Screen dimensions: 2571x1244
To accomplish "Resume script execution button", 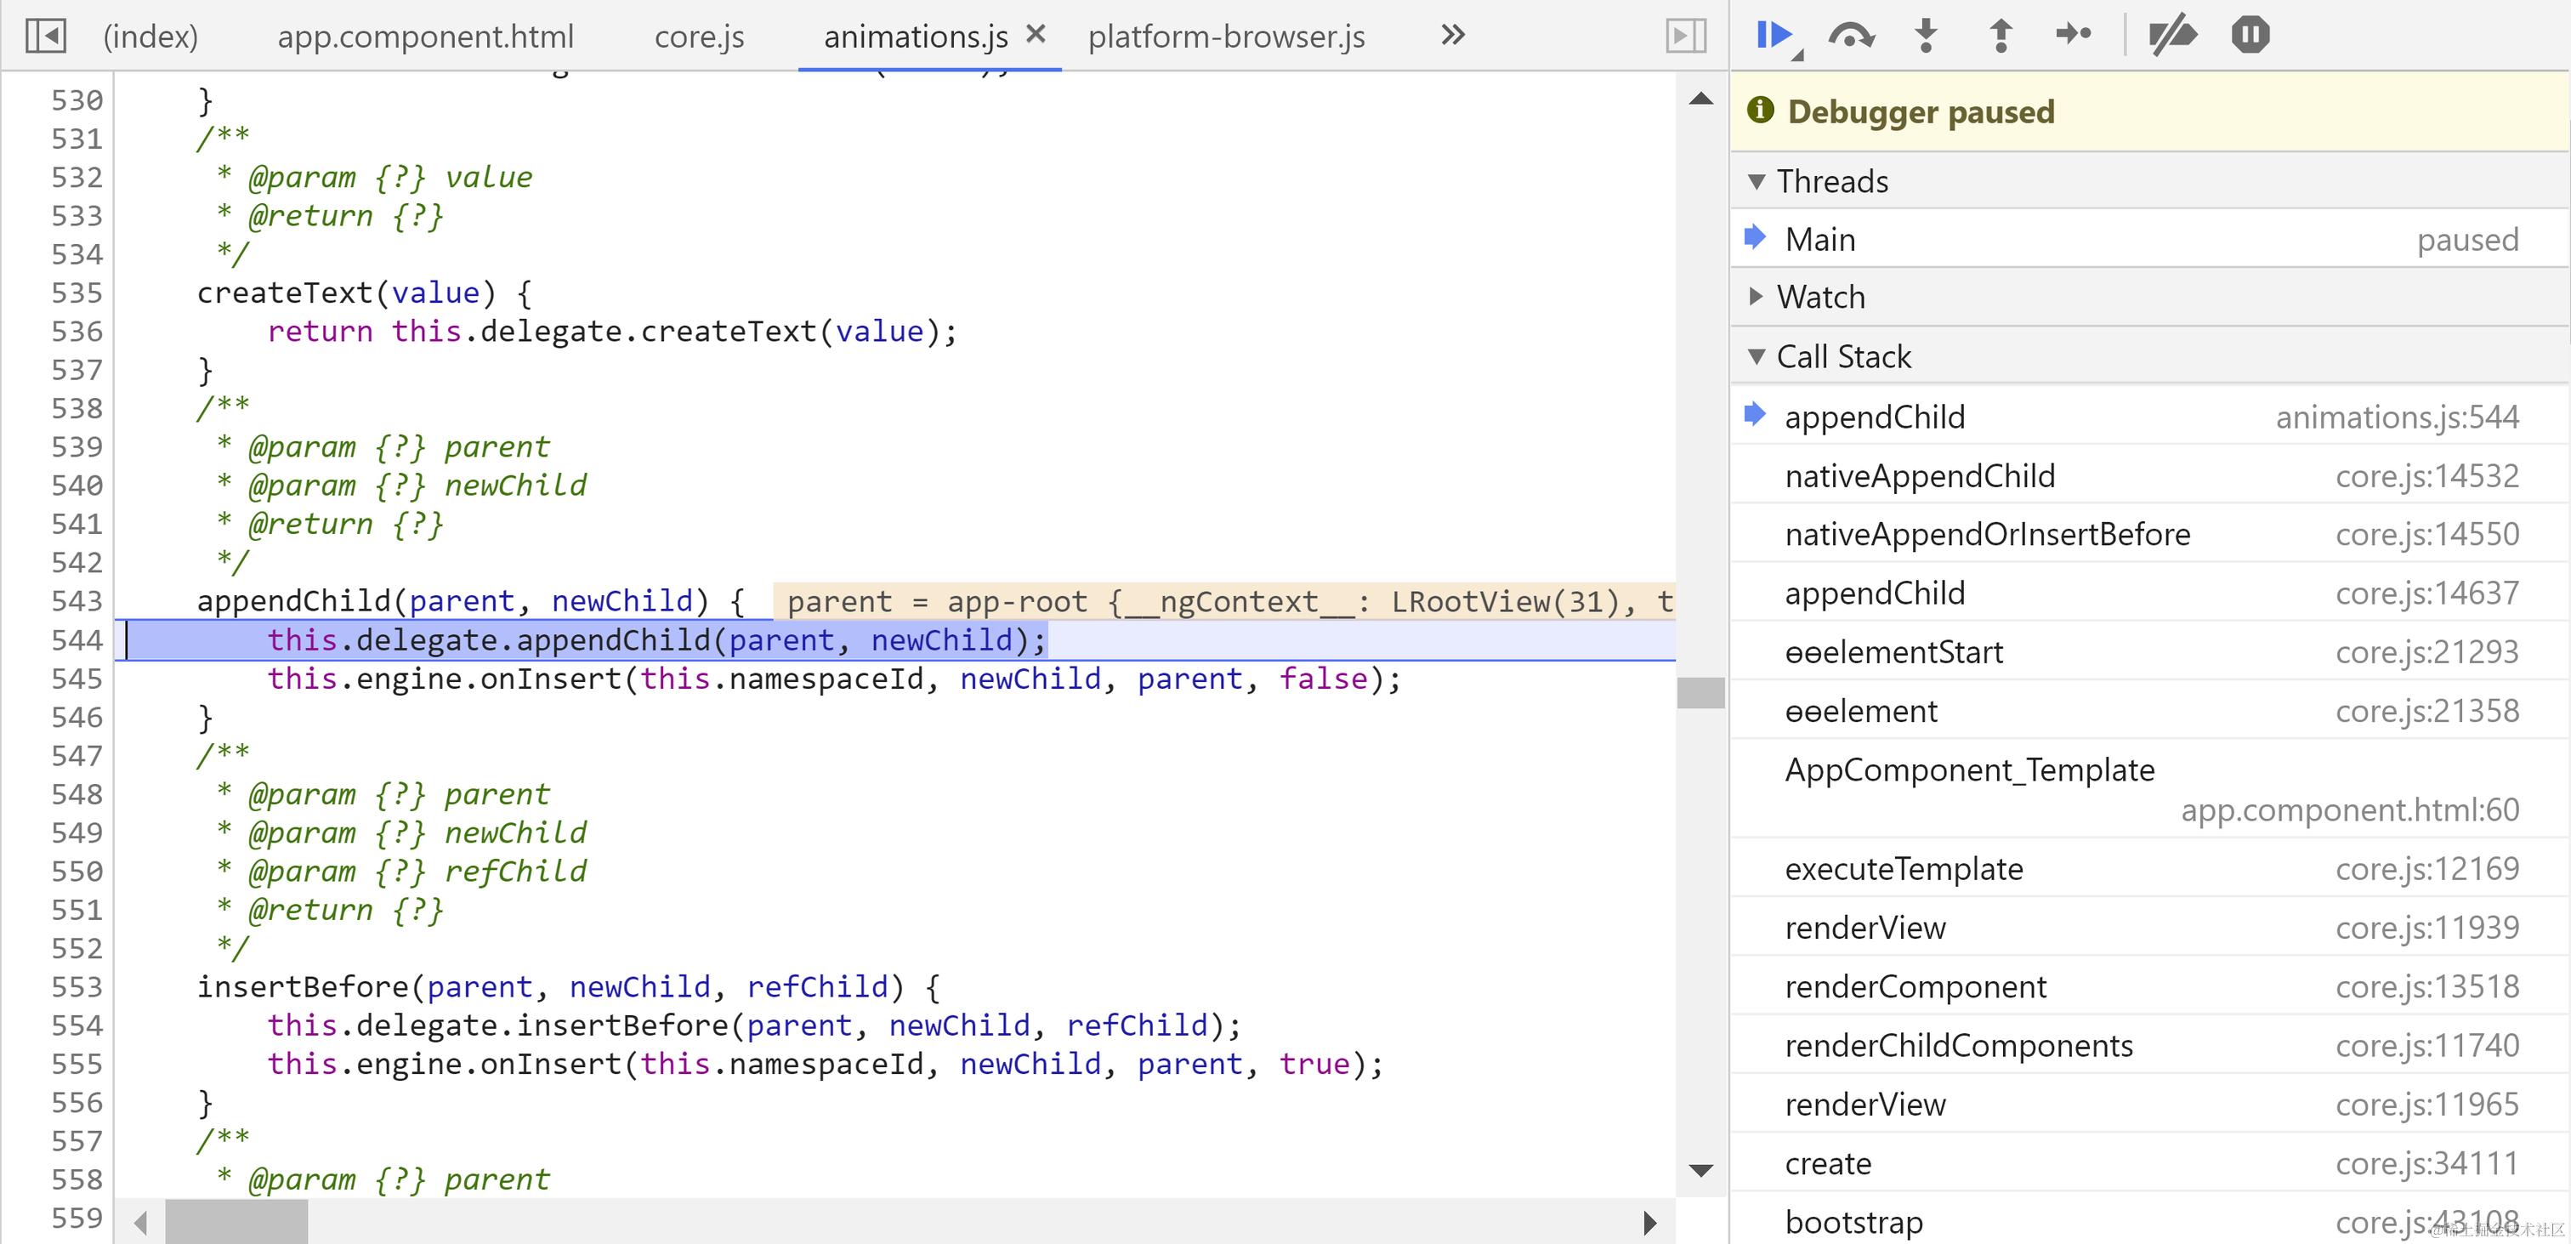I will [1774, 36].
